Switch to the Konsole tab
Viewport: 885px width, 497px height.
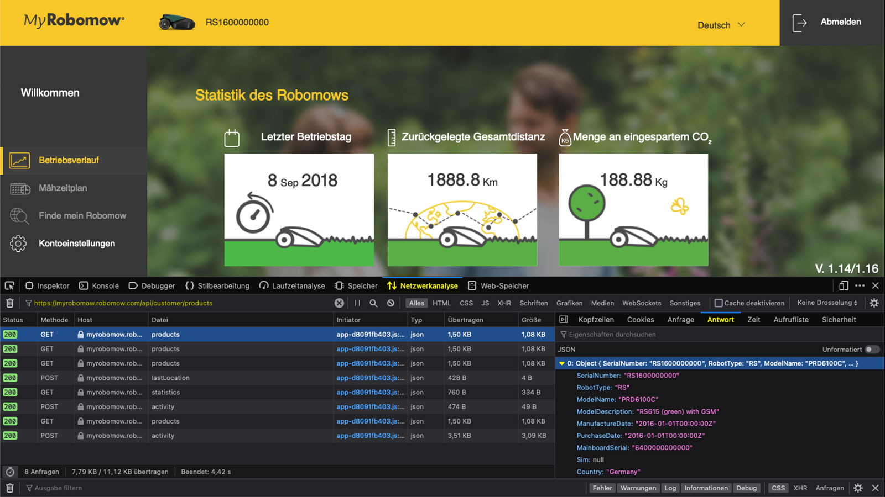[100, 285]
